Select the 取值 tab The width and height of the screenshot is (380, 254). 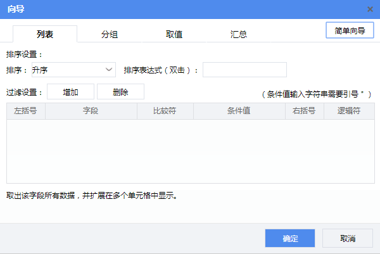174,34
